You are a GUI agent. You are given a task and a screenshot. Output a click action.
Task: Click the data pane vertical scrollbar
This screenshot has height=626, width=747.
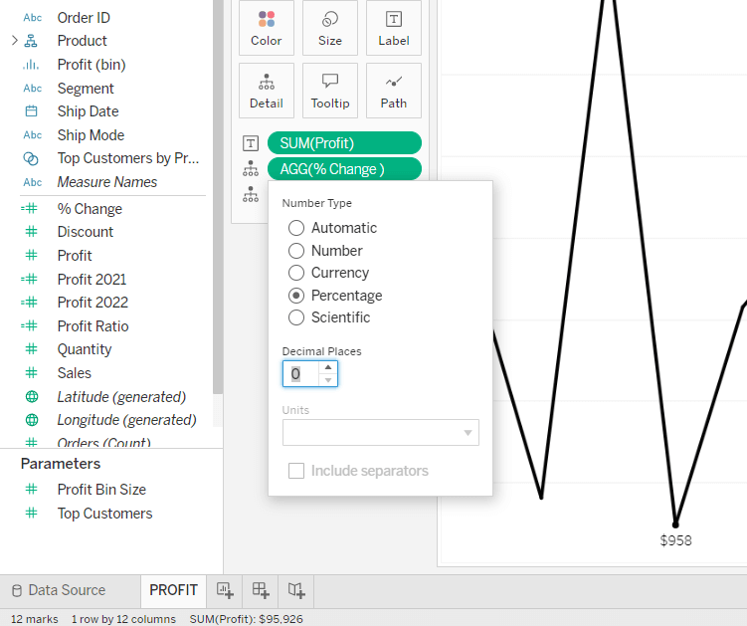click(218, 195)
